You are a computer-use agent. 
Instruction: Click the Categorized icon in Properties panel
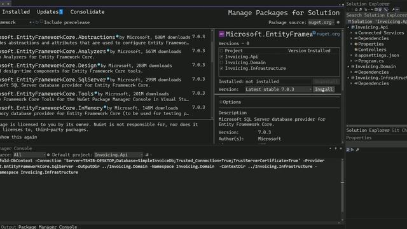tap(348, 150)
